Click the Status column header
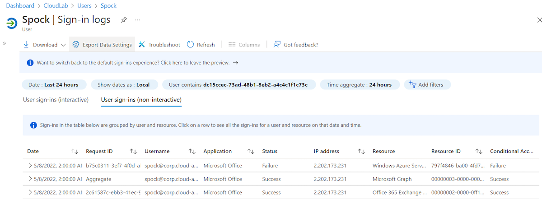542x200 pixels. pos(270,151)
